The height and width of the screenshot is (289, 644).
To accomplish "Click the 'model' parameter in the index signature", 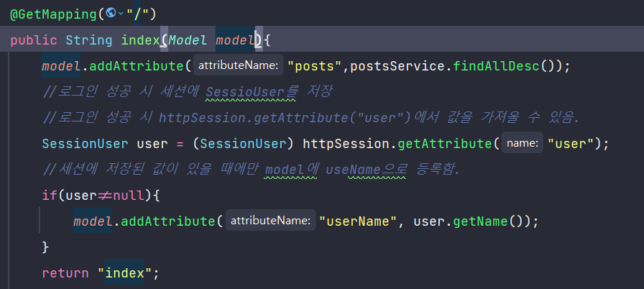I will pyautogui.click(x=235, y=40).
